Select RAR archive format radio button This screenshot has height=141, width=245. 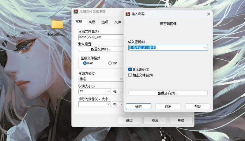pyautogui.click(x=85, y=63)
